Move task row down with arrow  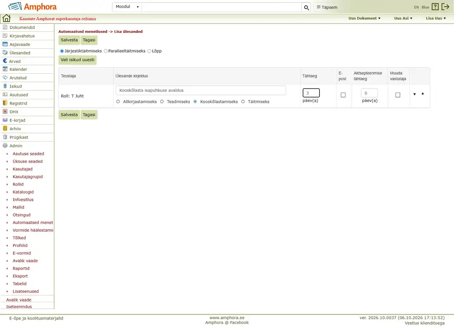point(414,94)
